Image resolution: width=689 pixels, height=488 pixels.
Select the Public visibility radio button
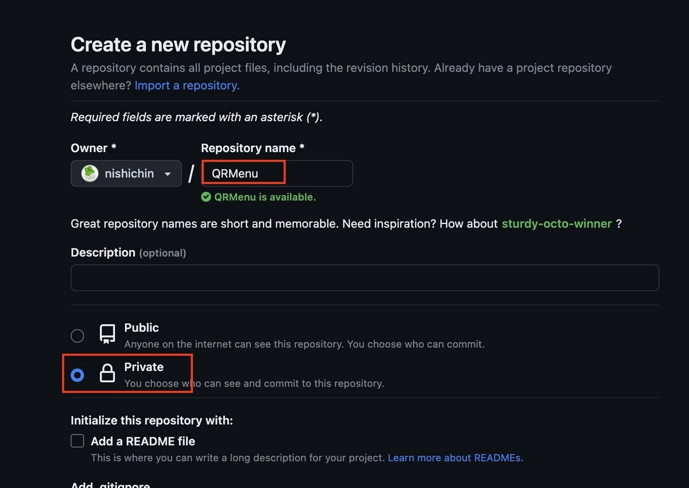click(77, 335)
